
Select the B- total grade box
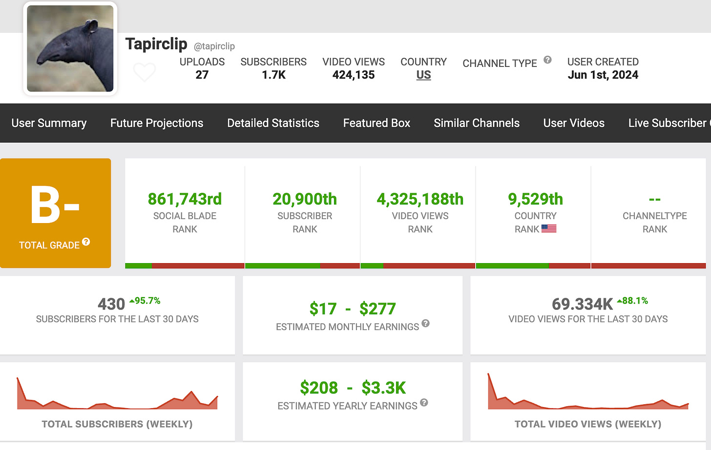tap(56, 213)
